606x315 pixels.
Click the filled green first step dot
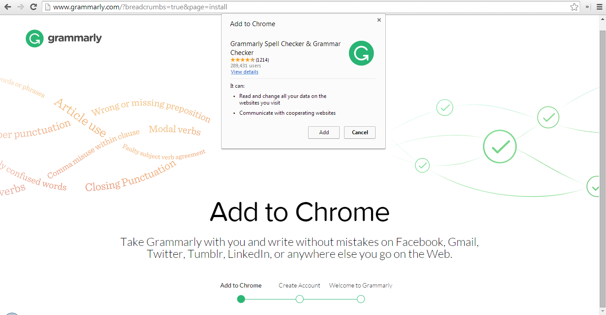pyautogui.click(x=241, y=299)
